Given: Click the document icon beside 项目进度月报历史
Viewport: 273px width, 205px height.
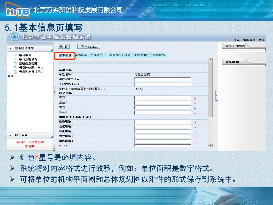Looking at the screenshot, I should (x=15, y=72).
